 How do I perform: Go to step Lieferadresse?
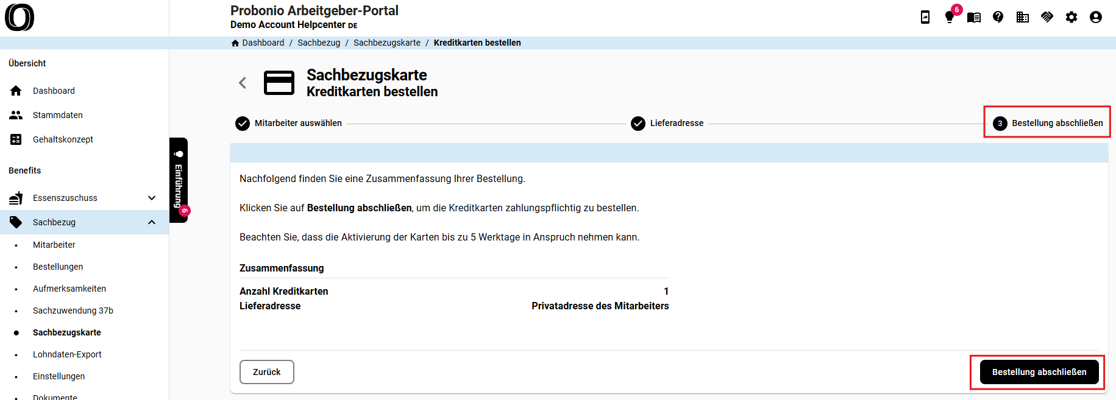pos(667,123)
